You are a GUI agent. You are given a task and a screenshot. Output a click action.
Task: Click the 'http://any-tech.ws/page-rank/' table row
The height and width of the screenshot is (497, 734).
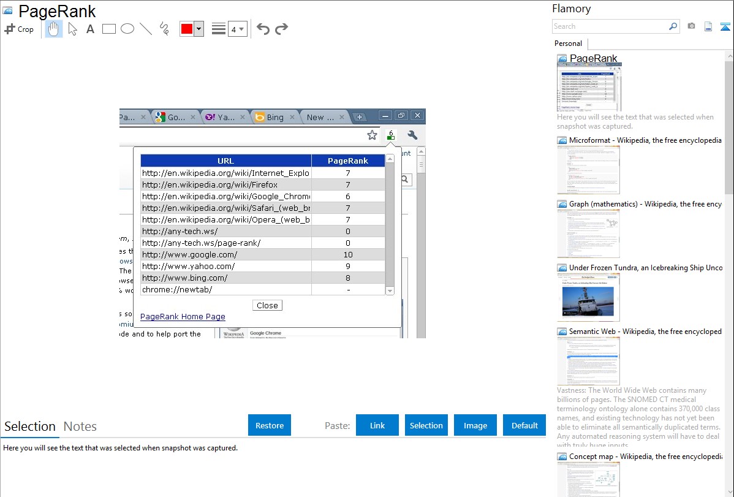[x=263, y=243]
